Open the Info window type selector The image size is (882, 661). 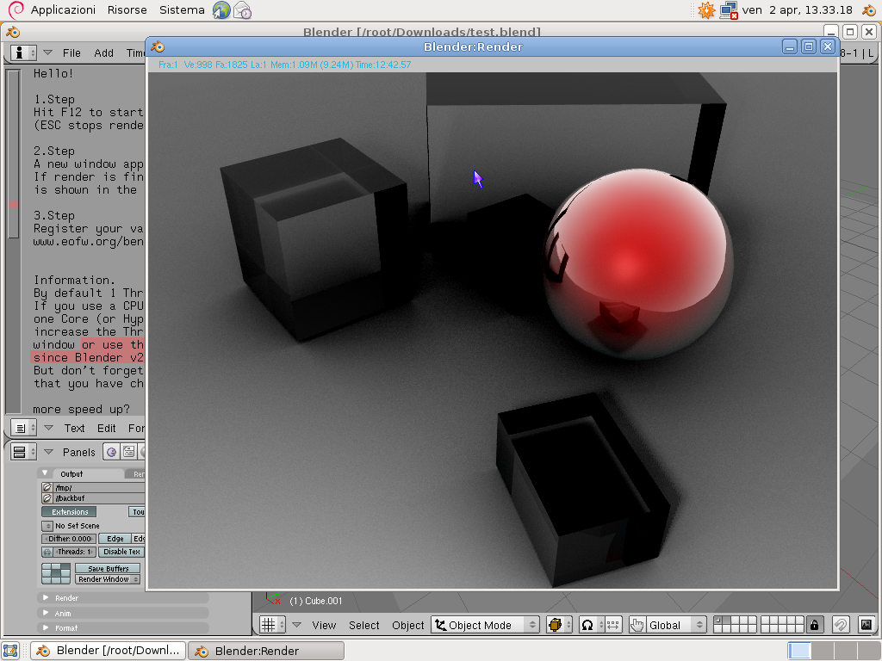coord(23,53)
